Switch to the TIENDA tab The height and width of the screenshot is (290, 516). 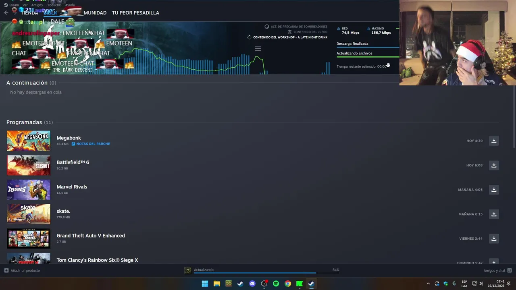pos(29,12)
